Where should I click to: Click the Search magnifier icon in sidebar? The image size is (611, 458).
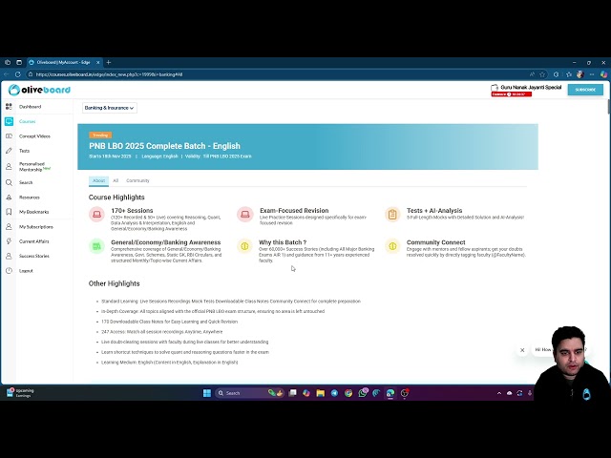(10, 182)
